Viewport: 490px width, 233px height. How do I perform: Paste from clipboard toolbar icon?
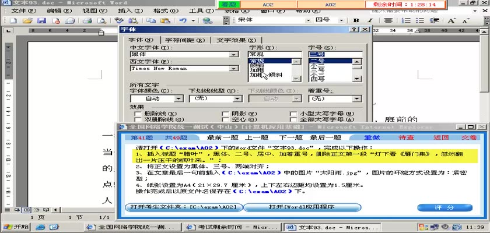point(165,20)
